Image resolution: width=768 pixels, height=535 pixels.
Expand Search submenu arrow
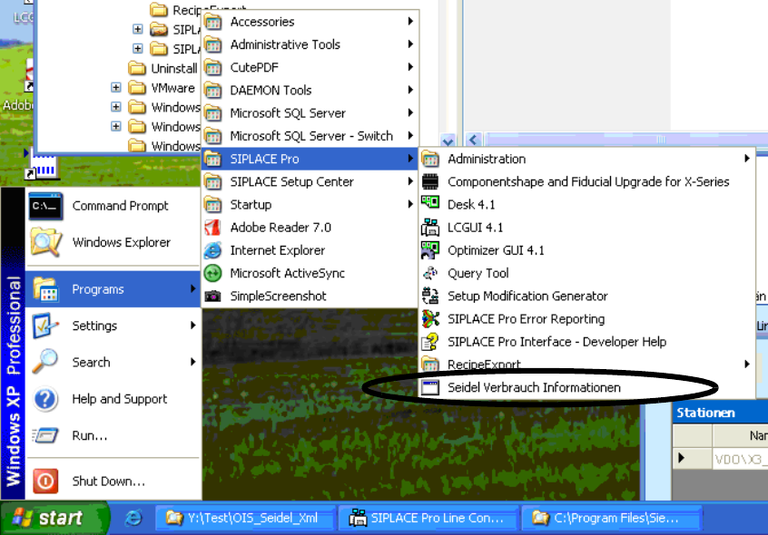193,362
